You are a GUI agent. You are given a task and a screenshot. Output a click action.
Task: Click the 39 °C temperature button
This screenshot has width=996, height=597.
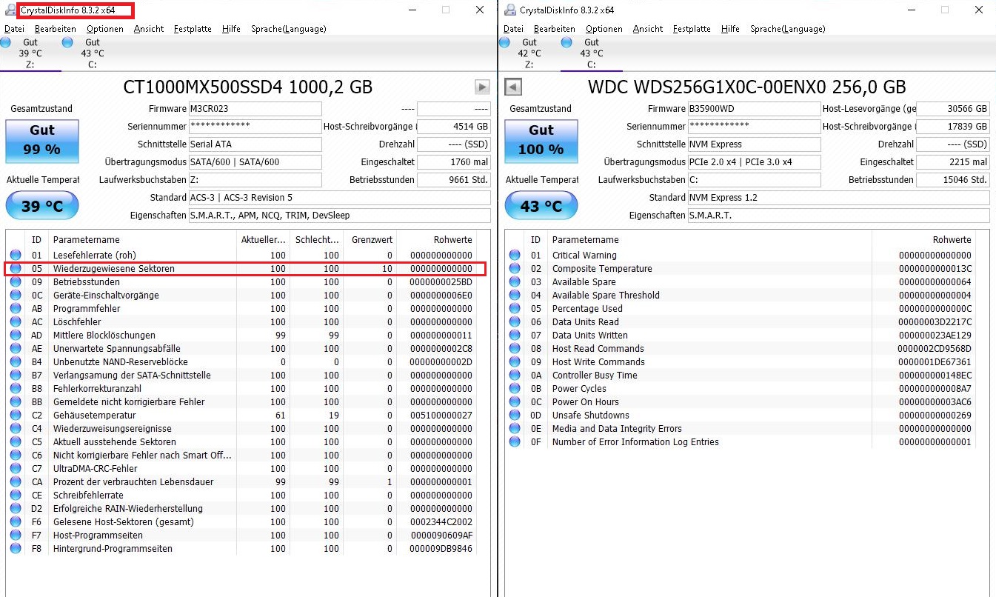42,206
